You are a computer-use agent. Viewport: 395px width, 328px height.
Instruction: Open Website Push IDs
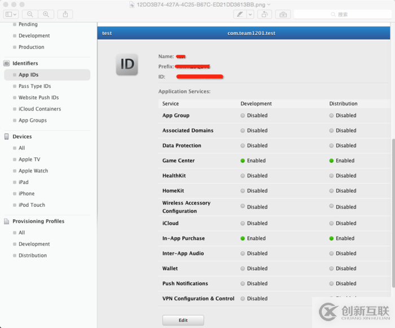click(x=38, y=97)
